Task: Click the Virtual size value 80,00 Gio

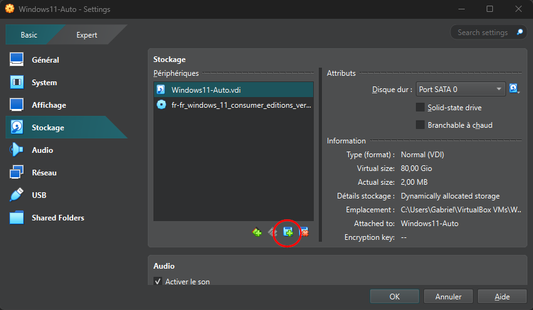Action: [417, 168]
